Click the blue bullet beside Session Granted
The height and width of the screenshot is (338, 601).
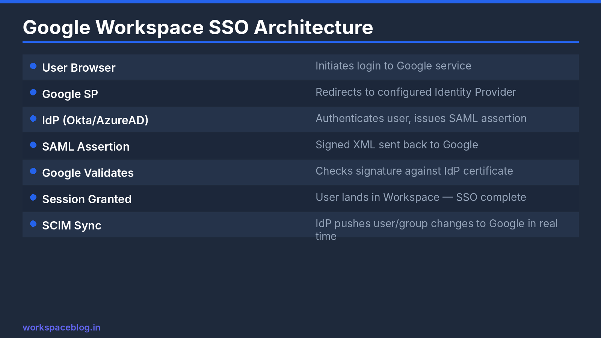pos(33,198)
